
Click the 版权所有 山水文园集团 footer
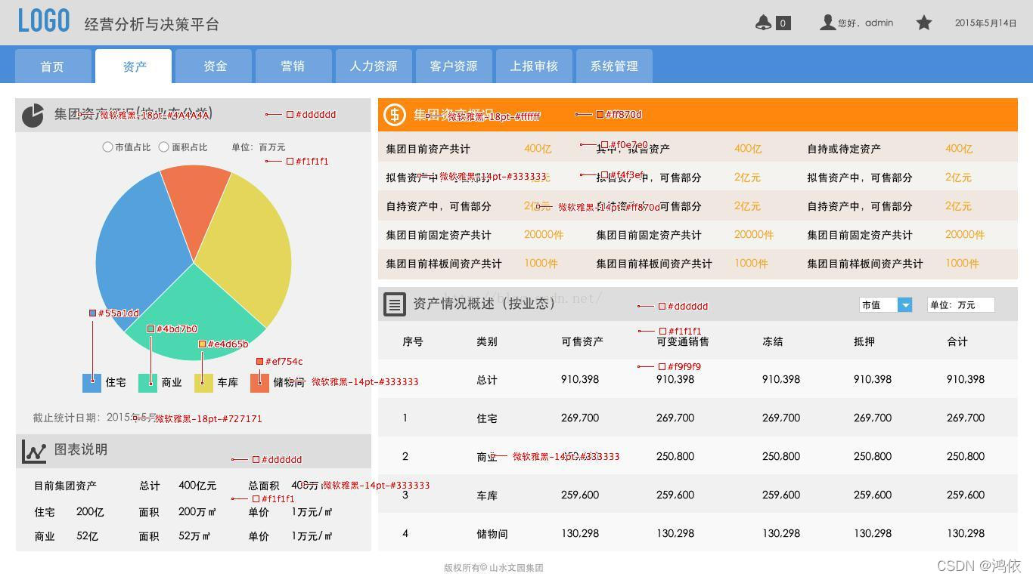tap(494, 568)
